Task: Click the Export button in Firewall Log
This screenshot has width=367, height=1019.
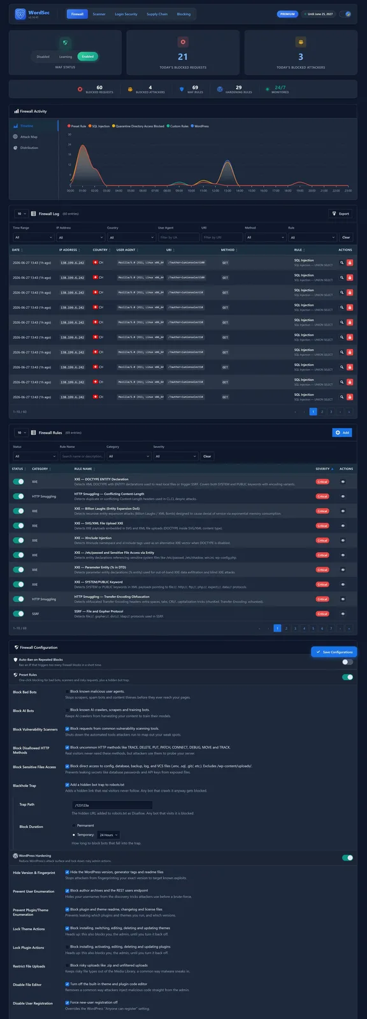Action: [340, 214]
